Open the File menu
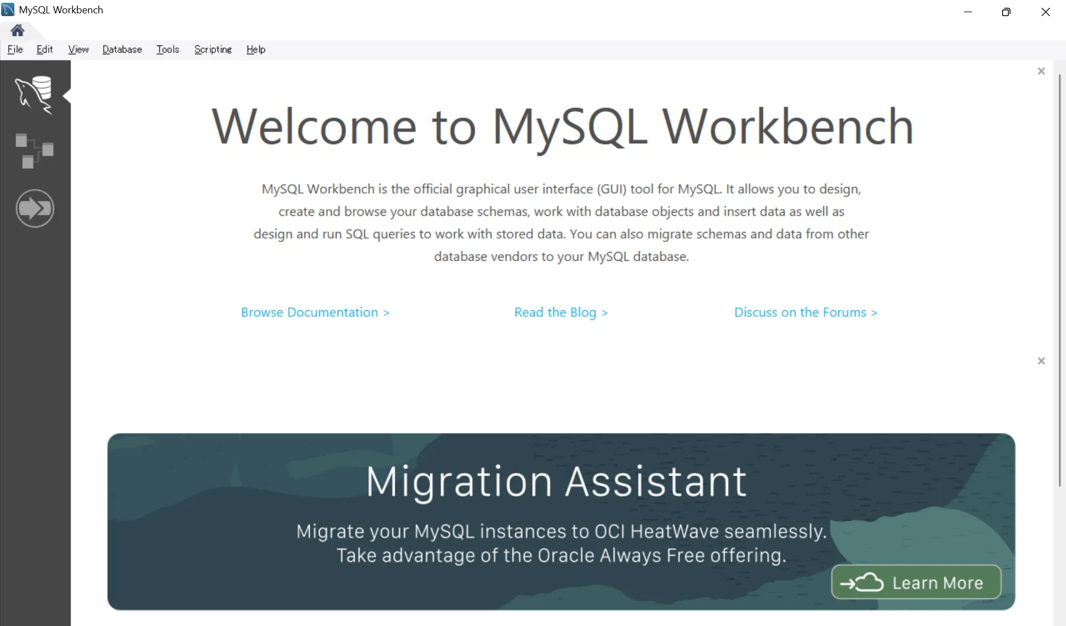This screenshot has width=1066, height=626. 15,49
